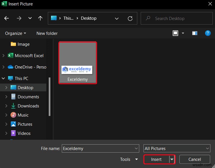Select Microsoft Excel in navigation pane
215x168 pixels.
25,55
